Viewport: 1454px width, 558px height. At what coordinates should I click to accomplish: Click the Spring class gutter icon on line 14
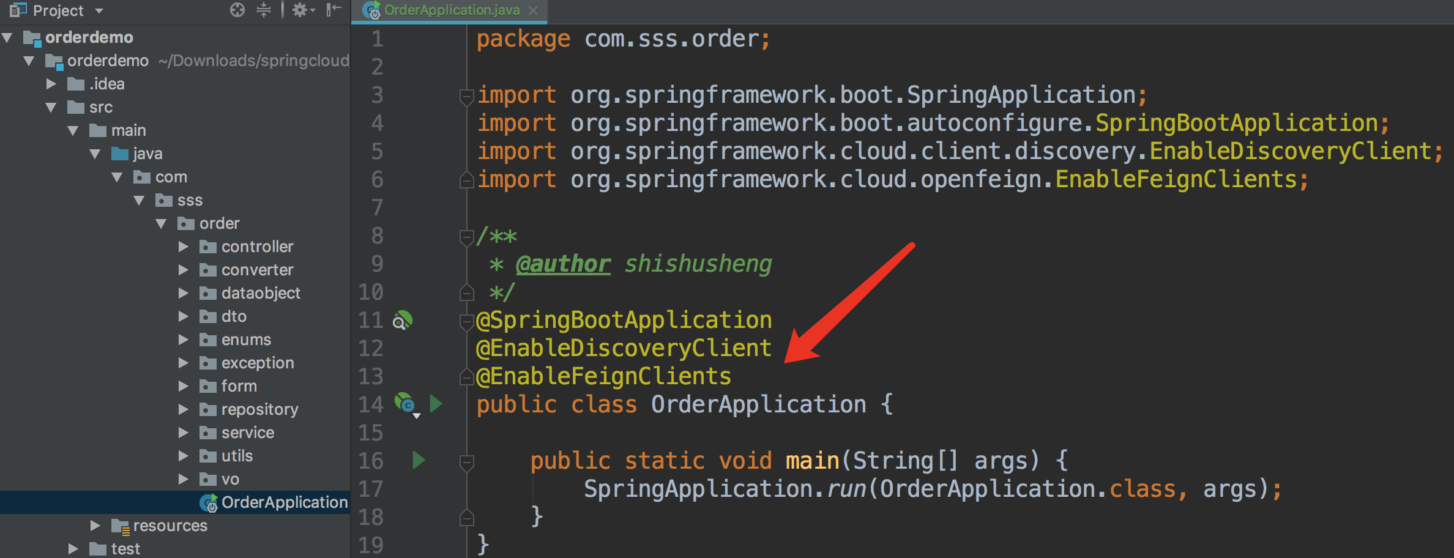pyautogui.click(x=406, y=404)
